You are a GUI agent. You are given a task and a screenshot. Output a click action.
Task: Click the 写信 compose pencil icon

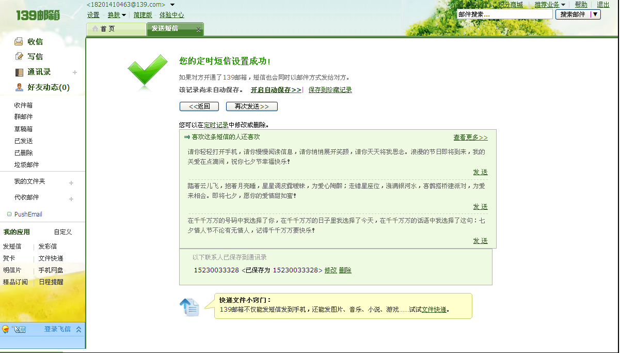click(x=19, y=56)
